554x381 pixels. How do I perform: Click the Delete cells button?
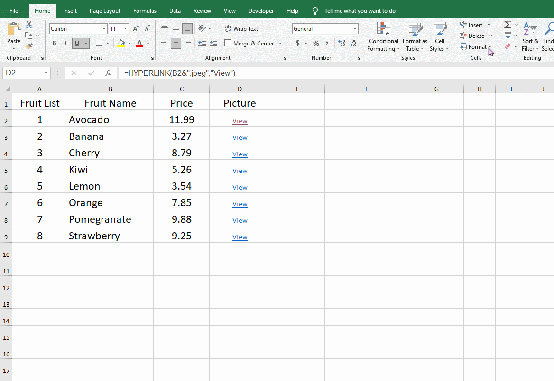point(473,36)
